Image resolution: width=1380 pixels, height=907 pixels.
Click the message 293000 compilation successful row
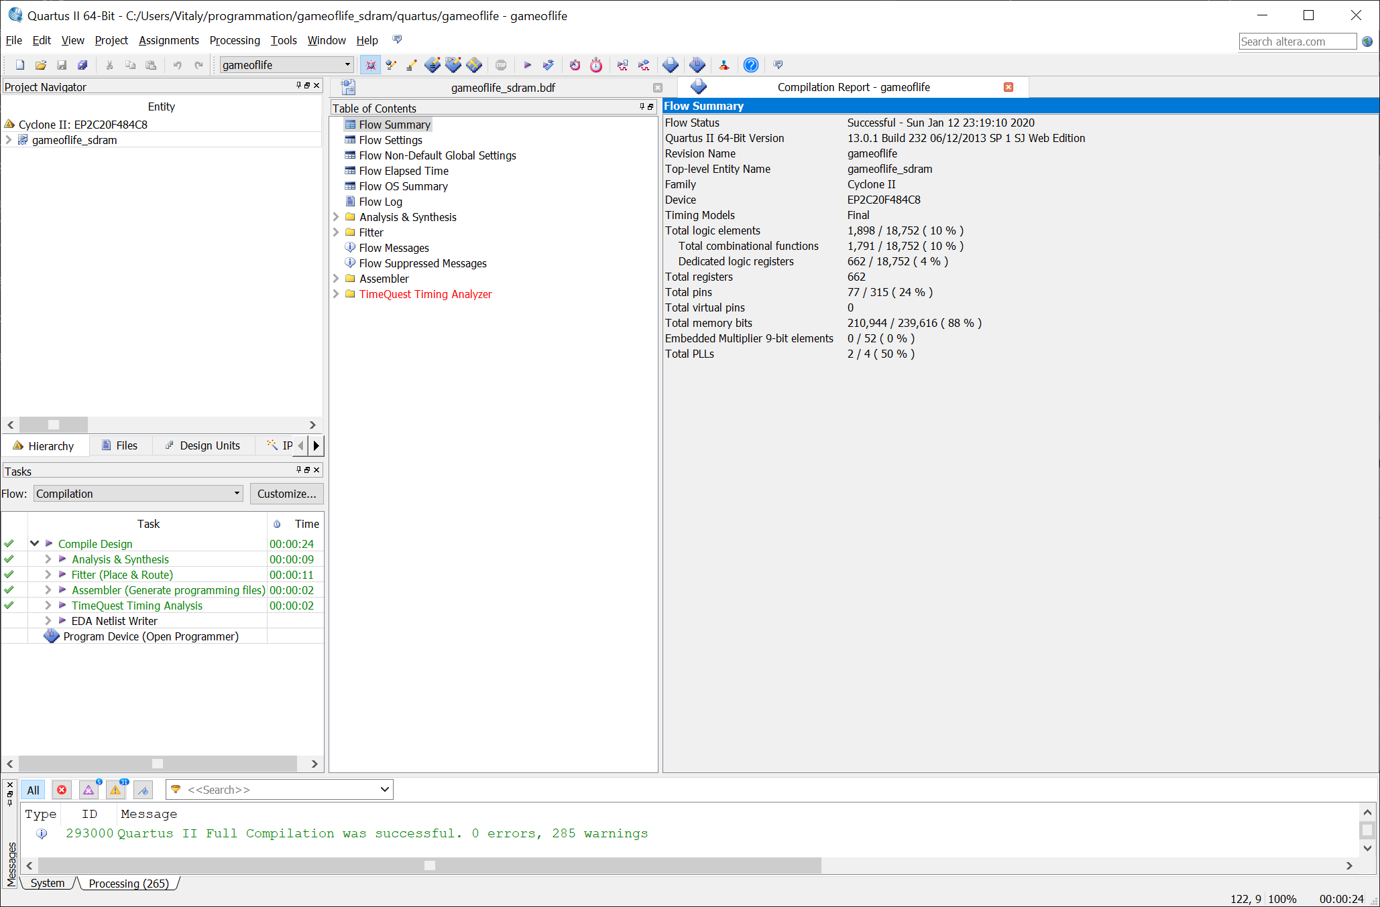(x=357, y=833)
